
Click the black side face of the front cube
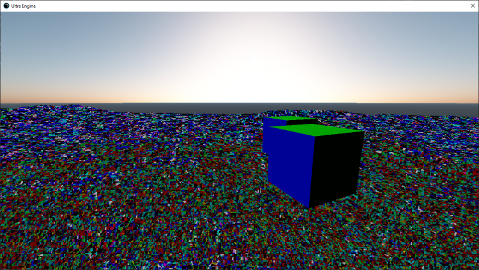pyautogui.click(x=336, y=170)
